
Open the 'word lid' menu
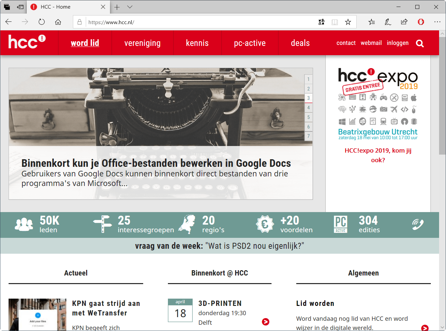coord(85,43)
